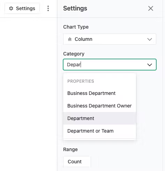
Task: Click the Range section label
Action: 70,149
